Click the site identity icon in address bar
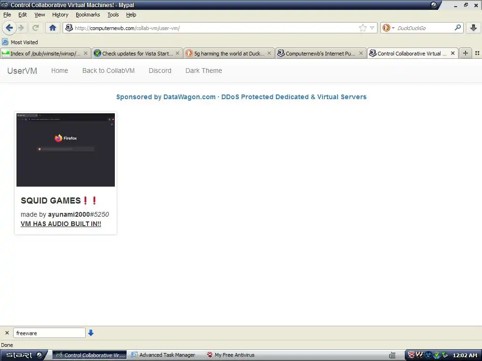This screenshot has width=482, height=361. tap(69, 28)
